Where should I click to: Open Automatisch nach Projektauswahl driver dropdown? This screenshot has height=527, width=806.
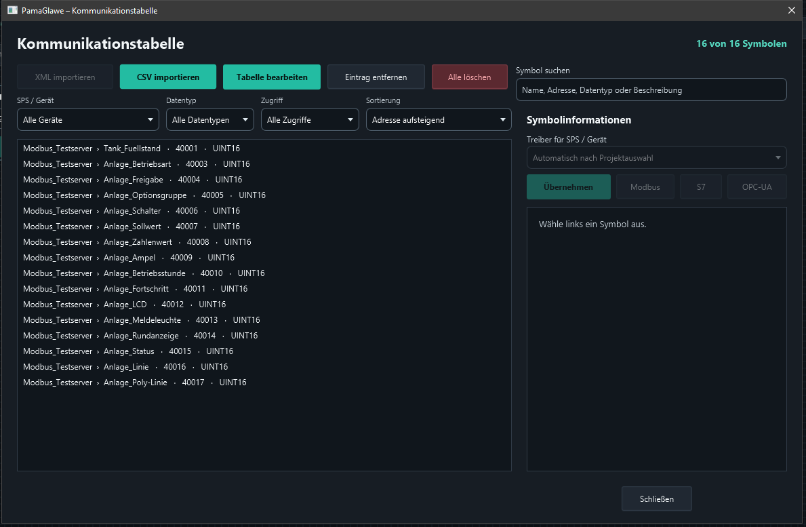(x=656, y=158)
